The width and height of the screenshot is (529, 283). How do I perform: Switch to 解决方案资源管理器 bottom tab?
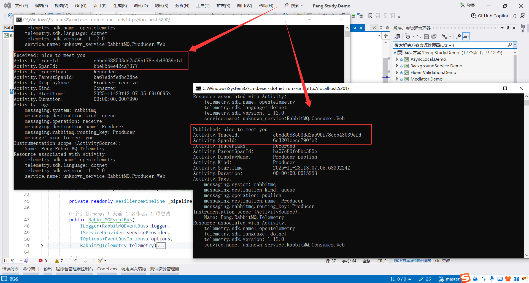412,260
